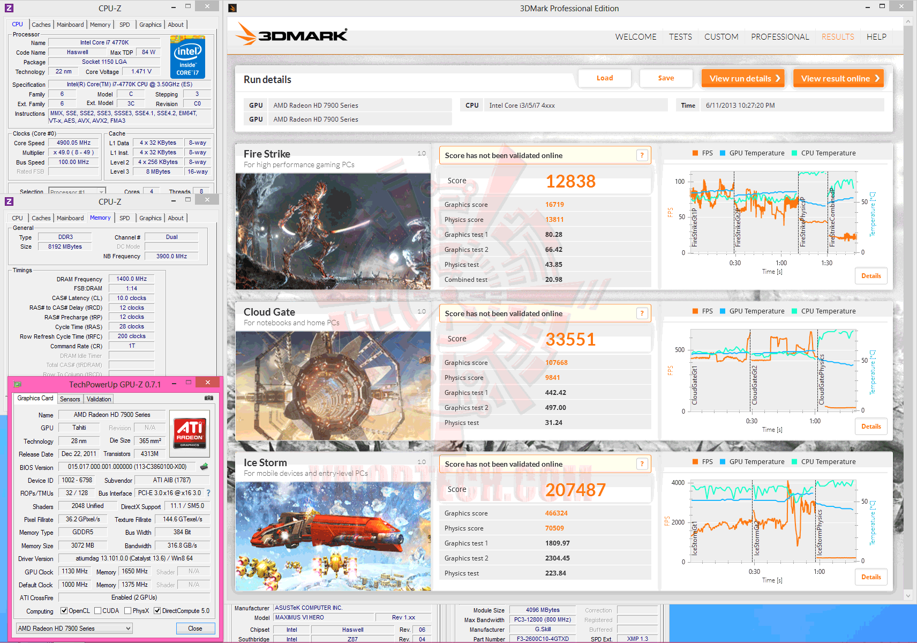
Task: Click the 3DMark logo in the header
Action: point(292,34)
